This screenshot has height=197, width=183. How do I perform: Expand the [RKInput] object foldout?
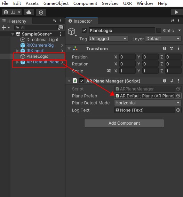click(x=18, y=50)
